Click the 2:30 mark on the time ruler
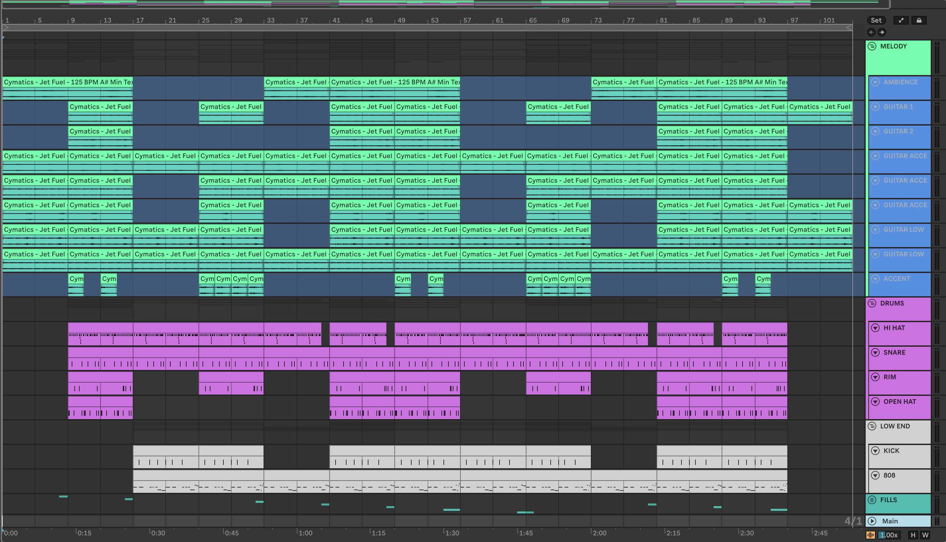The image size is (946, 542). coord(746,533)
